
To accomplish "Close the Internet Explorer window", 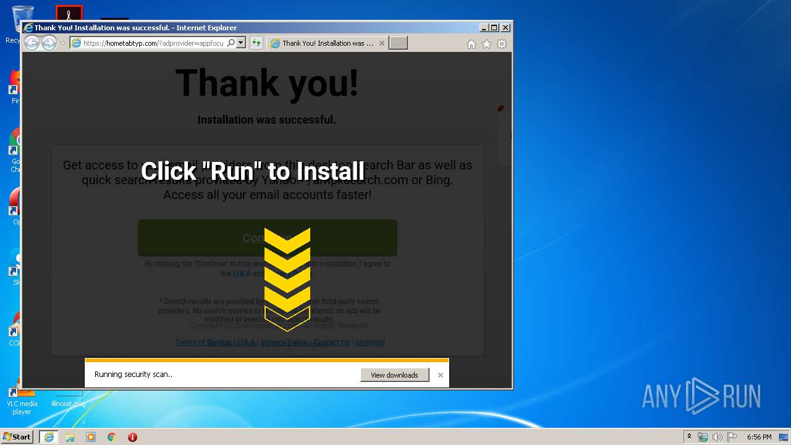I will pos(505,28).
